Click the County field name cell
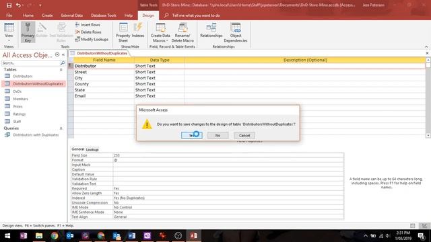This screenshot has width=431, height=242. coord(104,84)
